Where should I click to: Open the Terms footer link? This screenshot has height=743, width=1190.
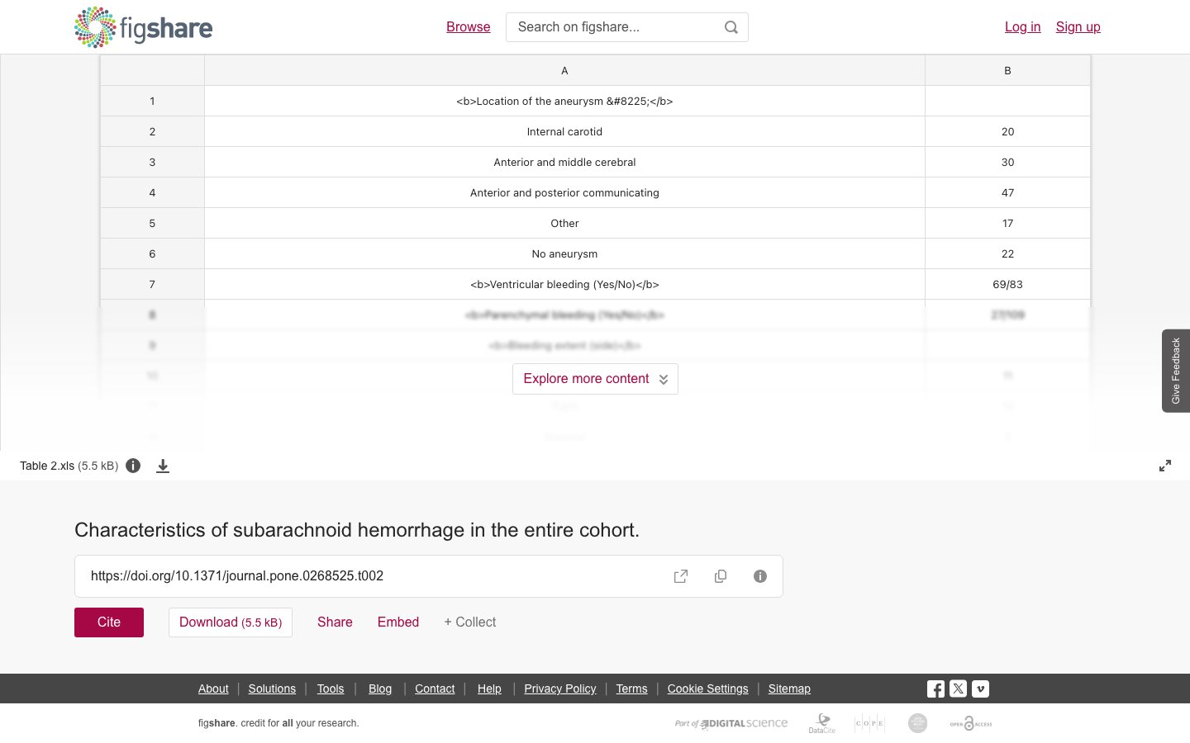coord(631,689)
